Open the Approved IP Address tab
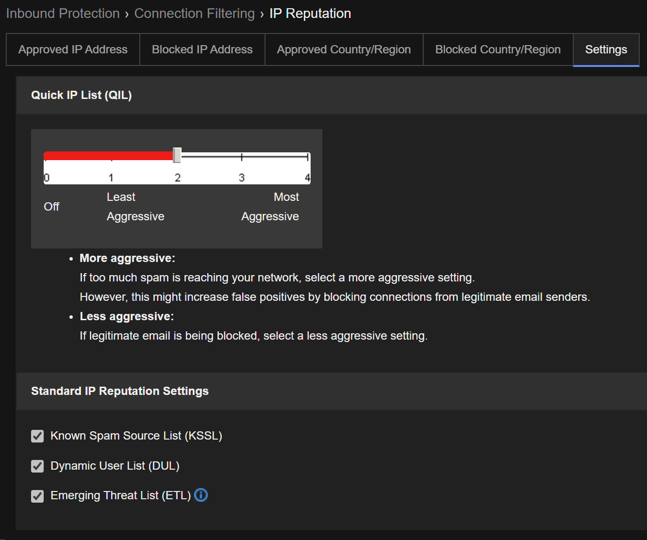Screen dimensions: 647x540 [73, 49]
